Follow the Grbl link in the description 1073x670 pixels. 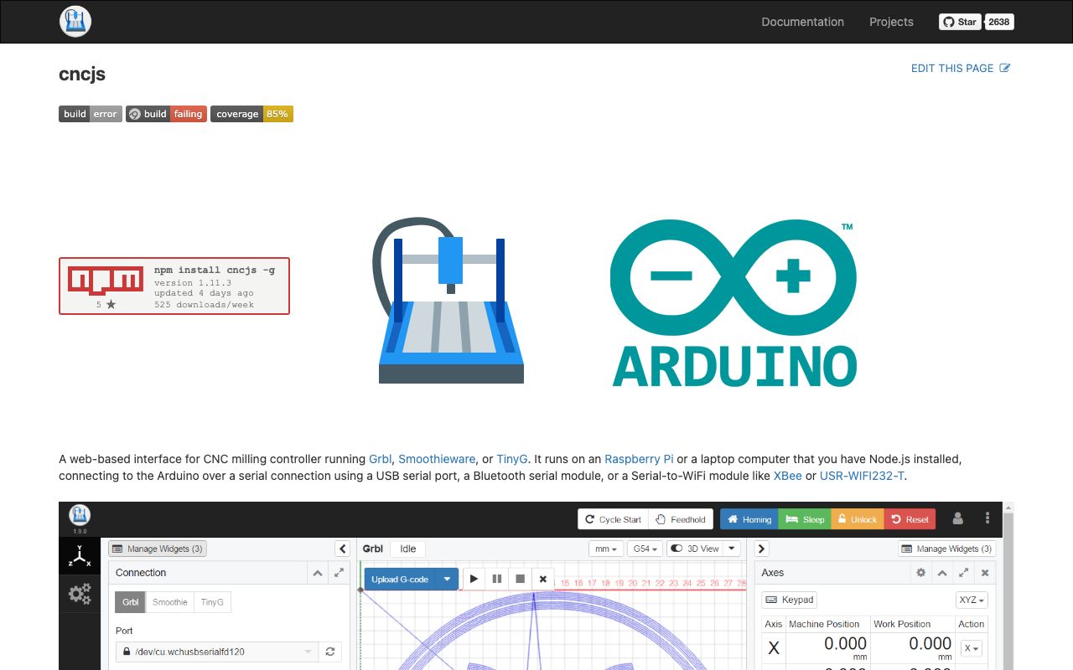coord(380,459)
